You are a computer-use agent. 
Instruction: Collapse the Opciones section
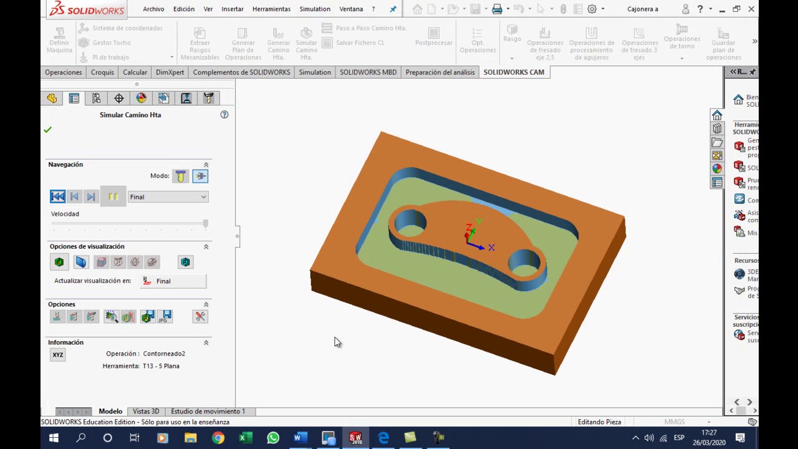[206, 304]
